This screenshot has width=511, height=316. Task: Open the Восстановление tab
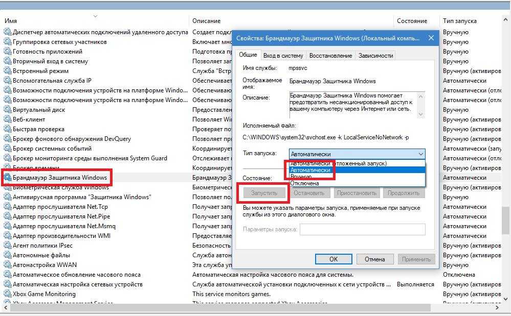tap(330, 56)
